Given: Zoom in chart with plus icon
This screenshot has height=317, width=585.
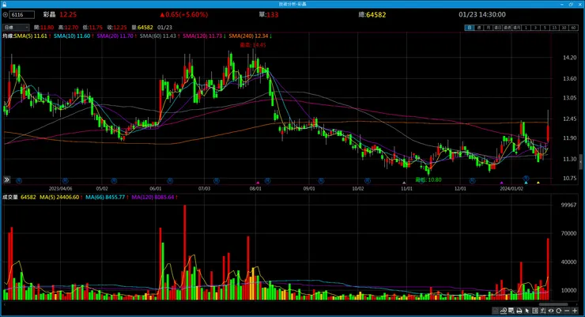Looking at the screenshot, I should [575, 311].
